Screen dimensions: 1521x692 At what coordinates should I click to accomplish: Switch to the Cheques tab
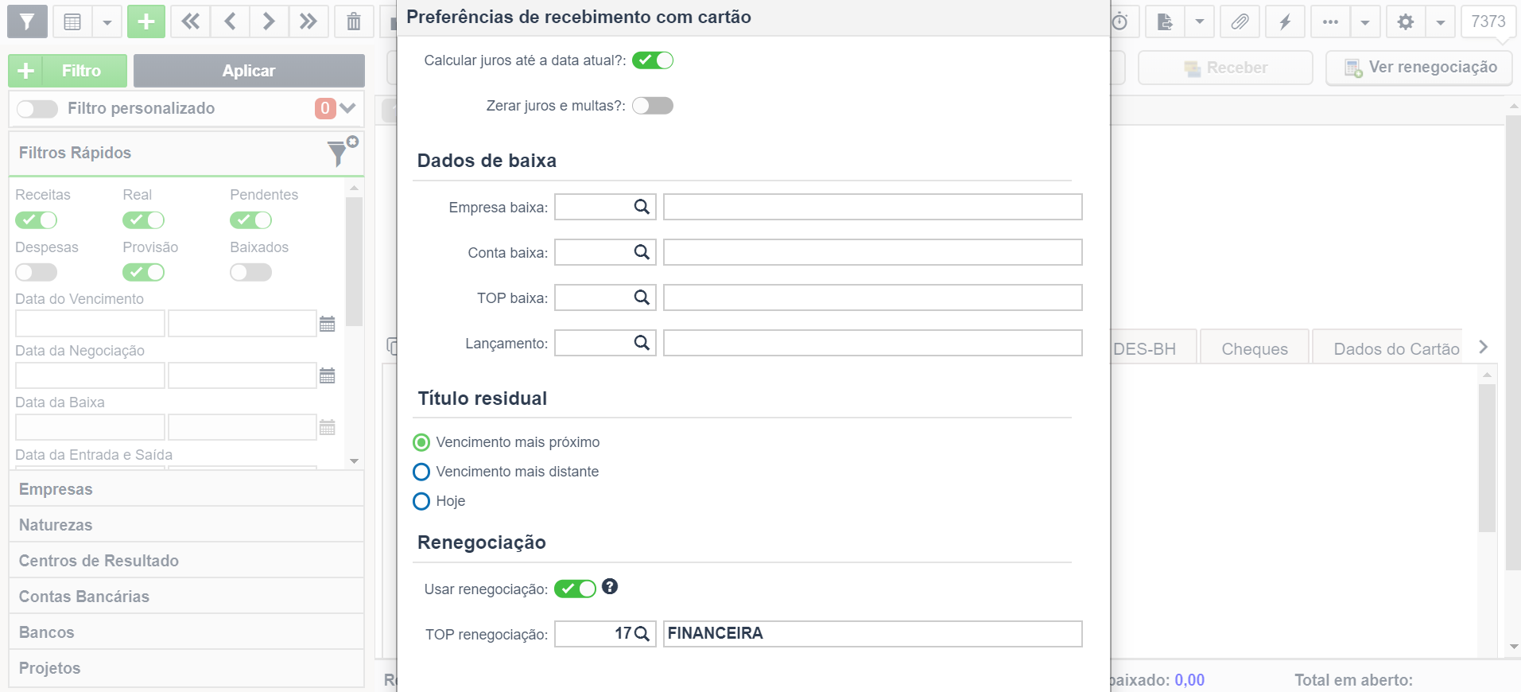(x=1255, y=348)
